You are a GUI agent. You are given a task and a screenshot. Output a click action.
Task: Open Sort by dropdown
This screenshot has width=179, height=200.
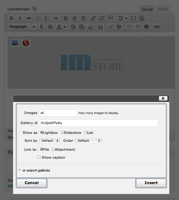50,141
